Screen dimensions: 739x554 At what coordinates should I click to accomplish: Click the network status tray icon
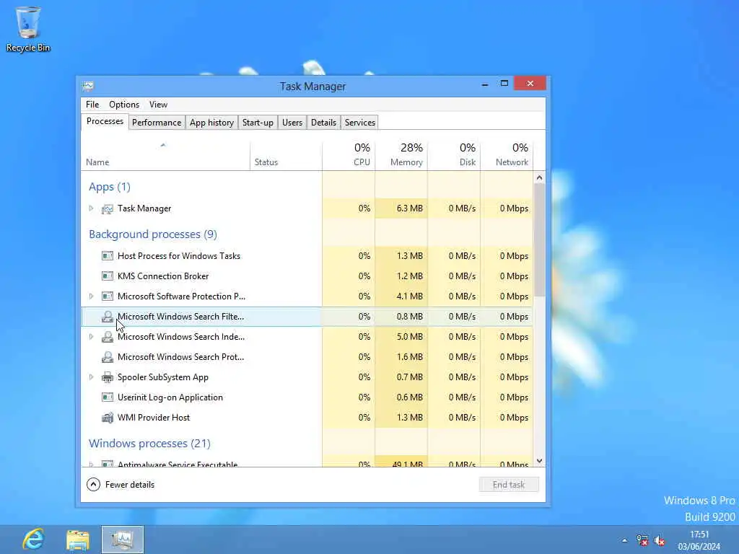[642, 540]
